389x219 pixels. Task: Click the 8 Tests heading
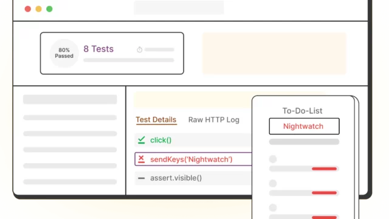[x=98, y=49]
